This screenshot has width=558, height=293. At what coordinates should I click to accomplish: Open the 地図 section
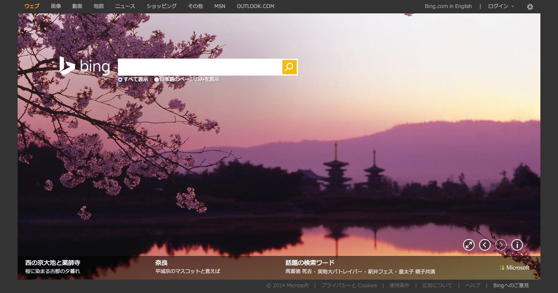pos(99,7)
